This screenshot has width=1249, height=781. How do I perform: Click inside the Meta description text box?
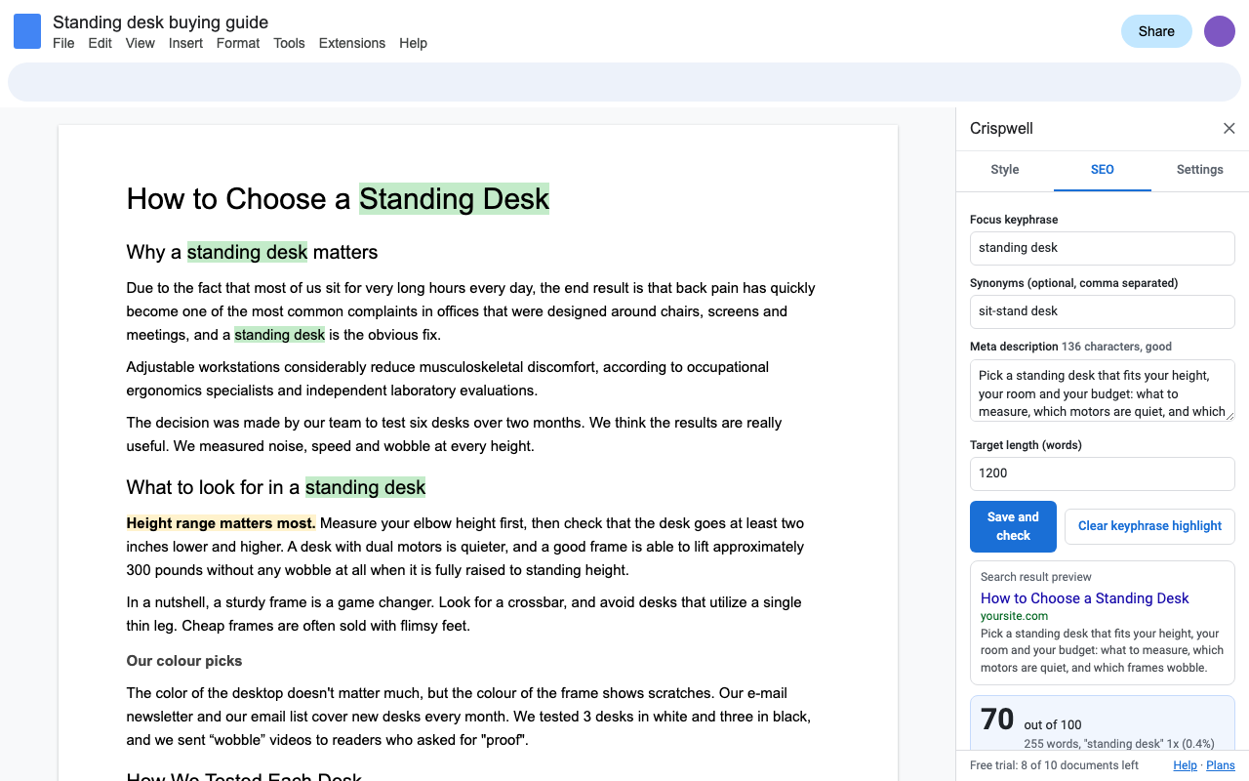(1103, 390)
